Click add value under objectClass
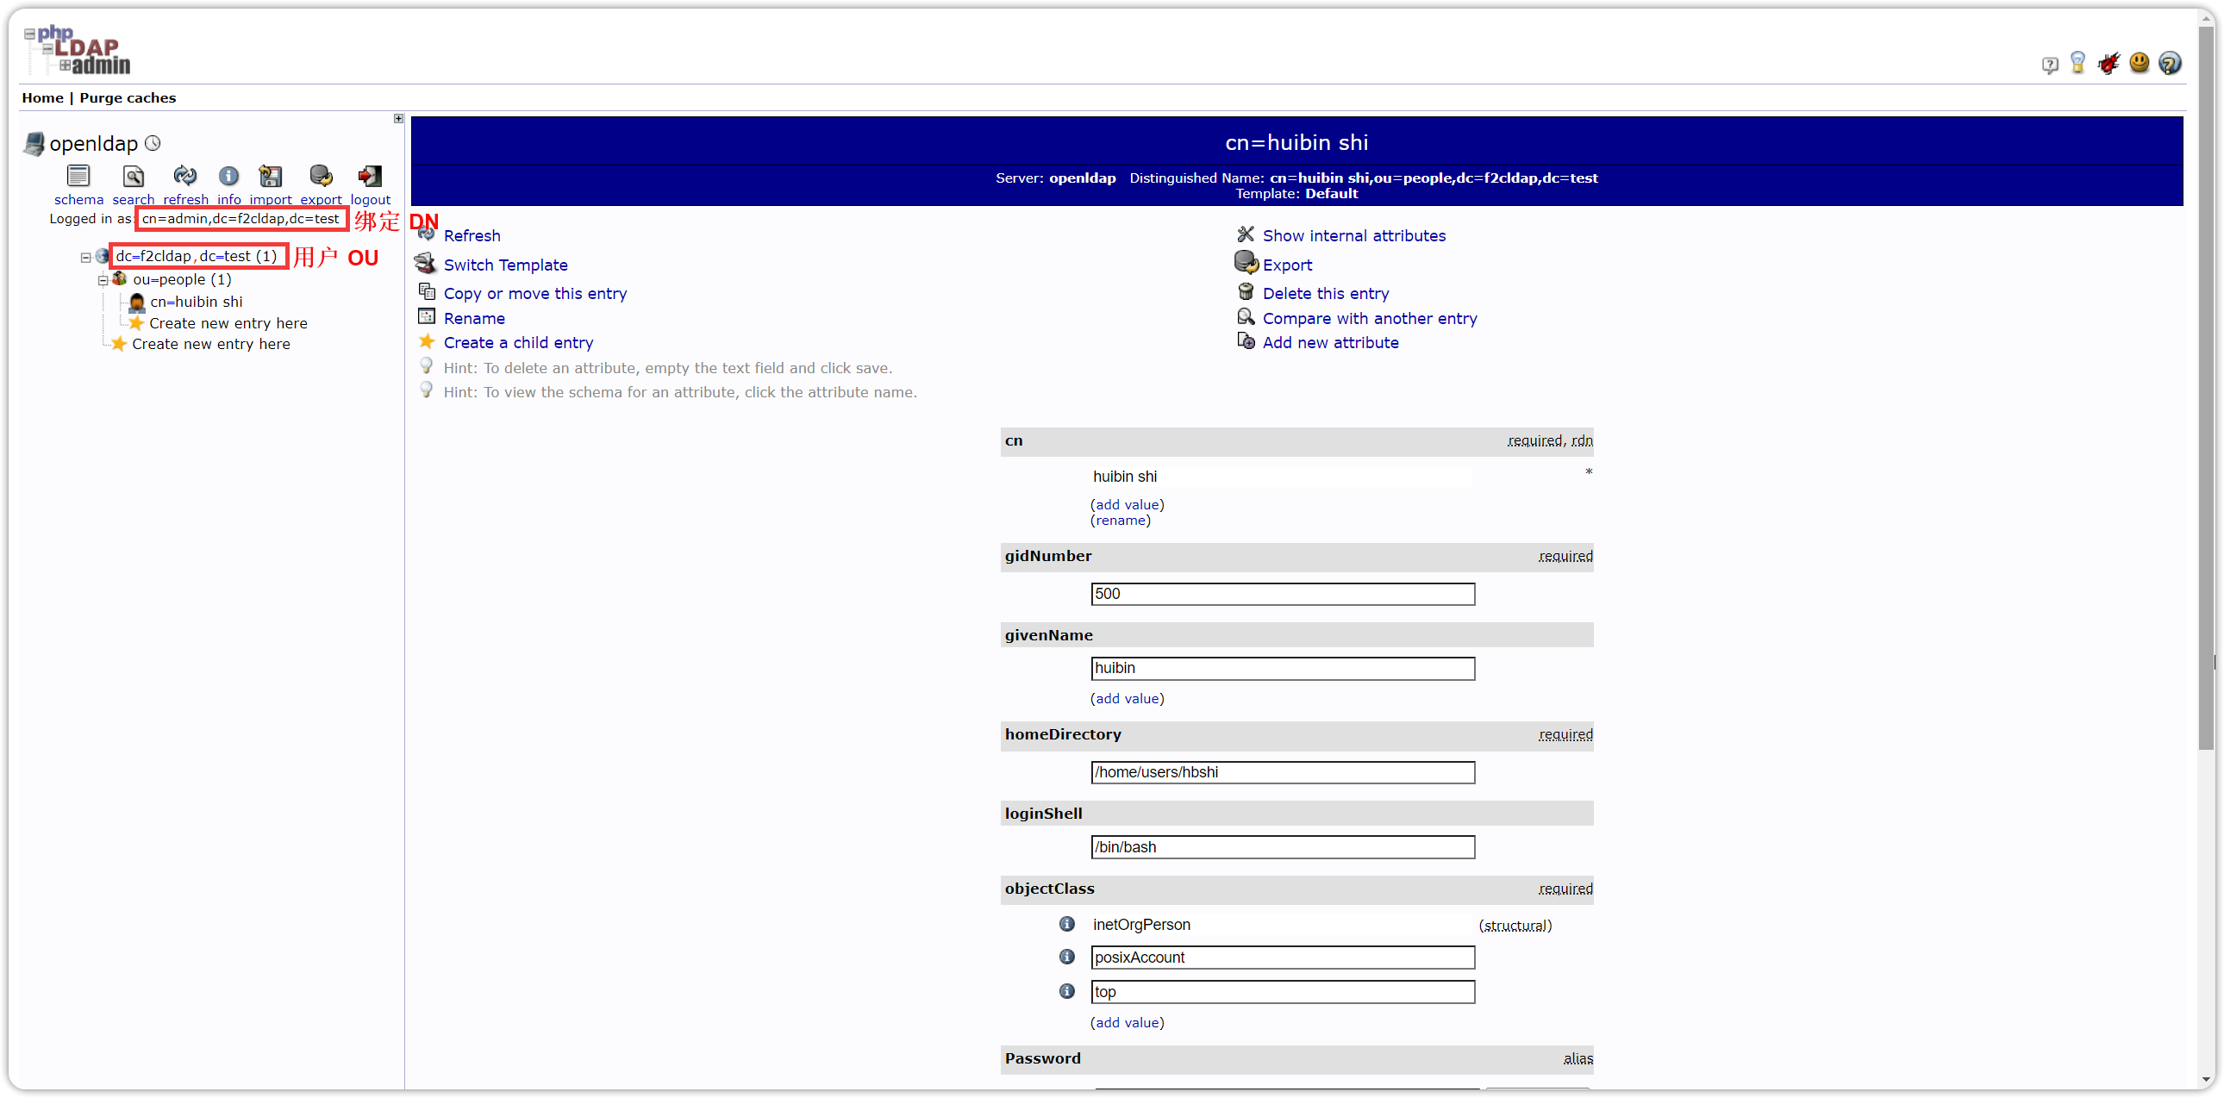The width and height of the screenshot is (2224, 1098). tap(1127, 1023)
